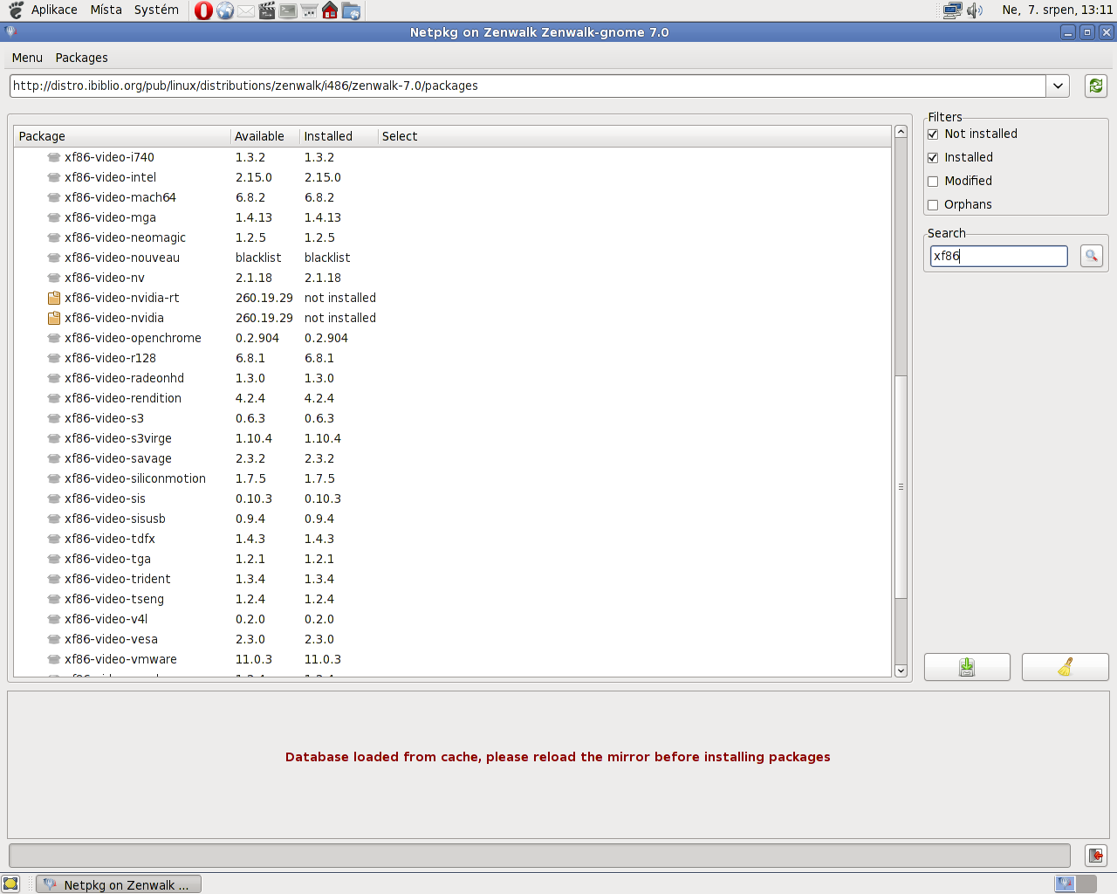Open the volume control speaker icon
Image resolution: width=1117 pixels, height=894 pixels.
(x=975, y=10)
